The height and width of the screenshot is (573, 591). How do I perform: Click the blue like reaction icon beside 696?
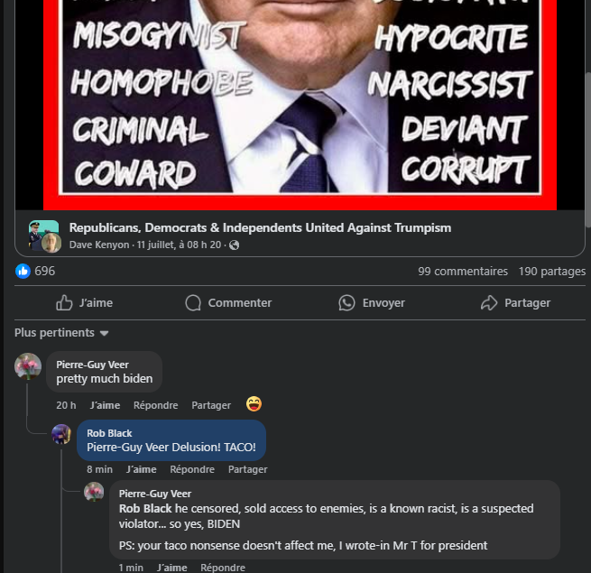[x=23, y=271]
